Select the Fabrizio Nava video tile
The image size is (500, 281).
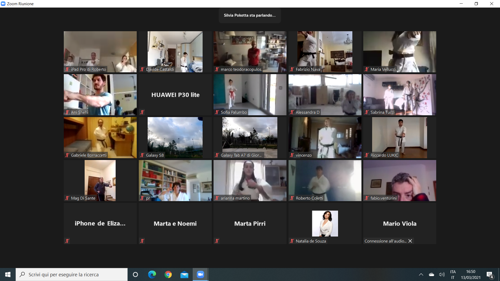coord(325,52)
